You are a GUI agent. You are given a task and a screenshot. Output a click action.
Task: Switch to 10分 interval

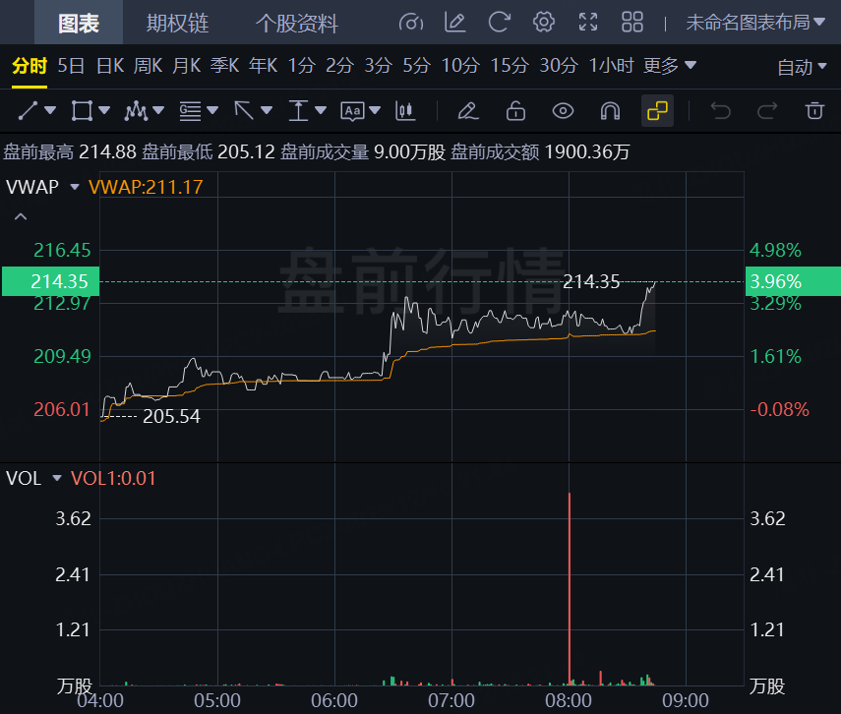[x=460, y=66]
